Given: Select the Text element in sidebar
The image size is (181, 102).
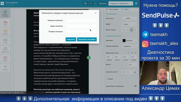Looking at the screenshot, I should point(5,23).
